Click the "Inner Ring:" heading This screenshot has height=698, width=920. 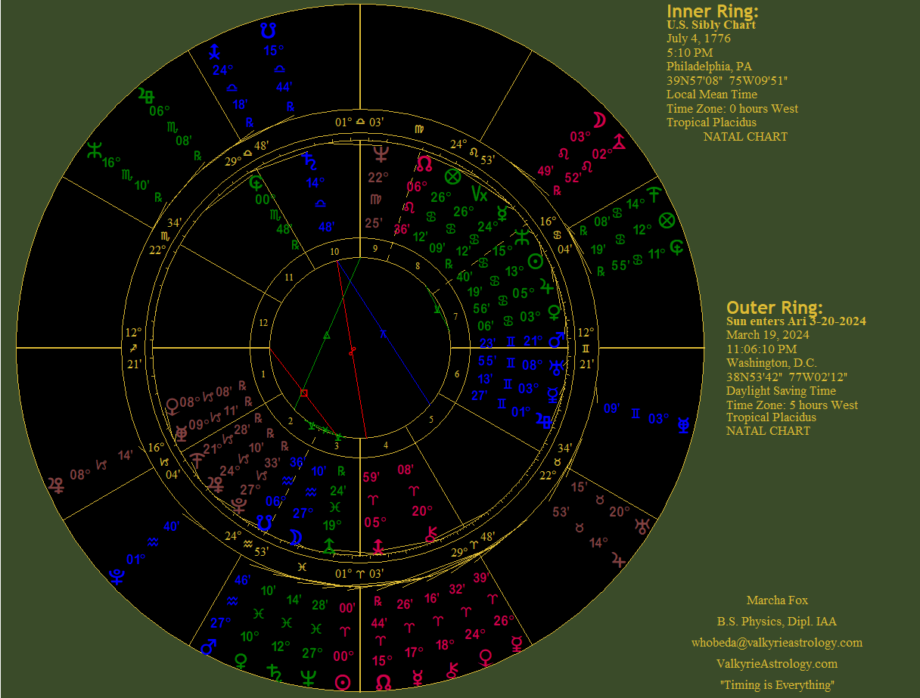pos(712,11)
